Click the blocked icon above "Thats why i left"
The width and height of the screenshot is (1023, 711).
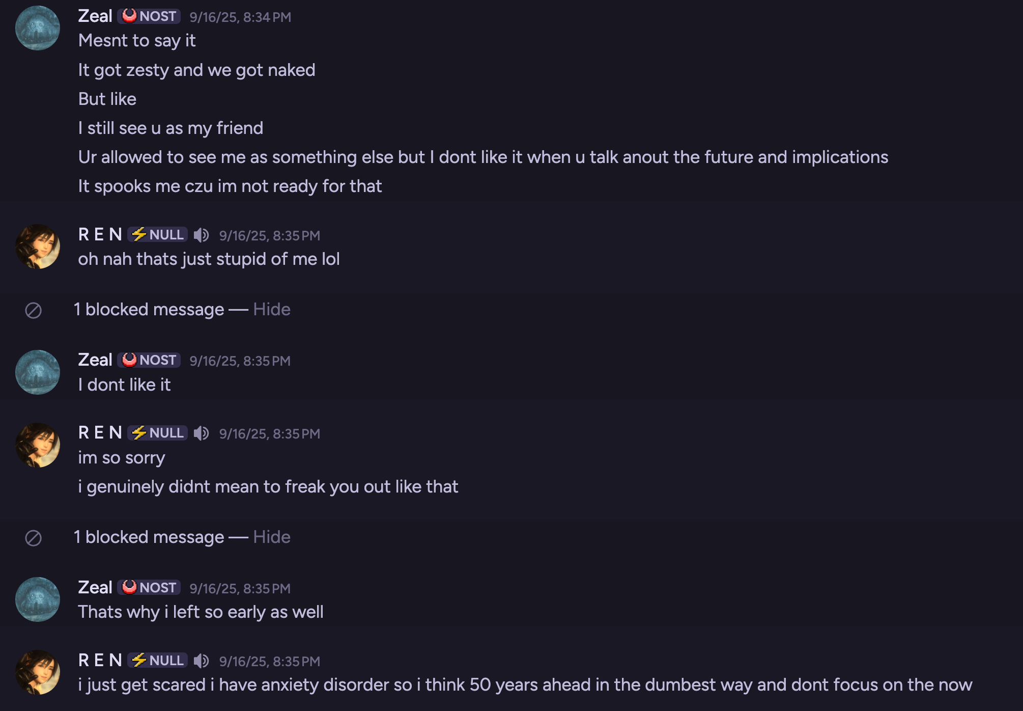pyautogui.click(x=34, y=538)
